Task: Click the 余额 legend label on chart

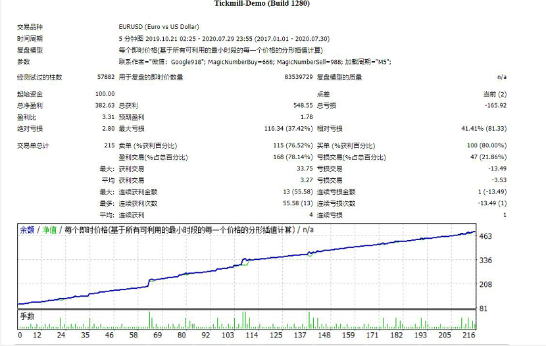Action: (x=27, y=230)
